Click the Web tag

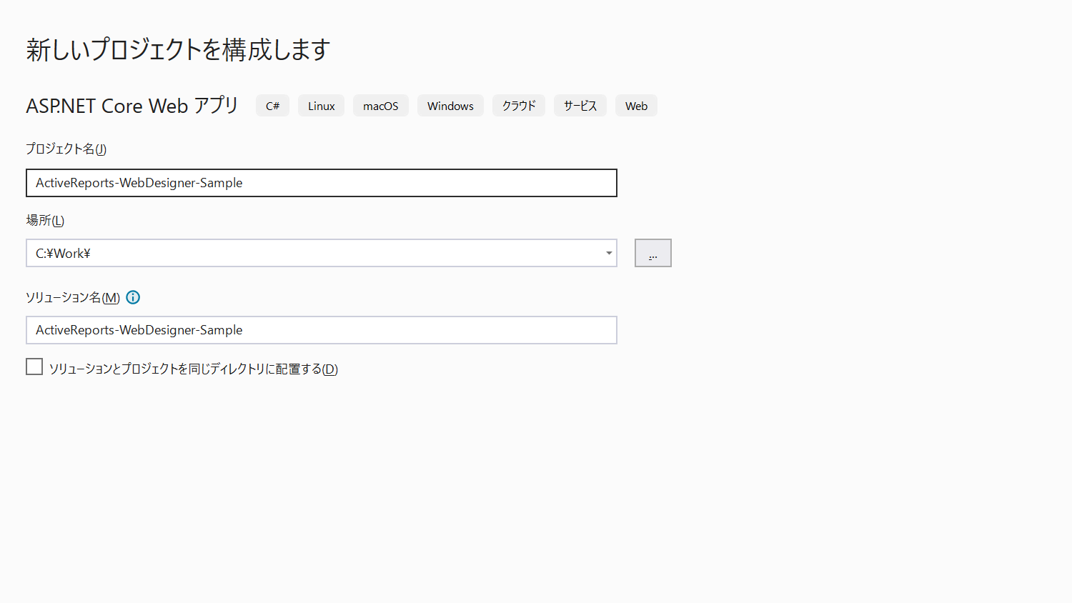coord(636,106)
